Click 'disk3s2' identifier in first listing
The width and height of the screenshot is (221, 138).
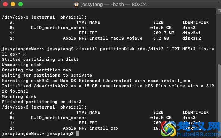coord(191,38)
